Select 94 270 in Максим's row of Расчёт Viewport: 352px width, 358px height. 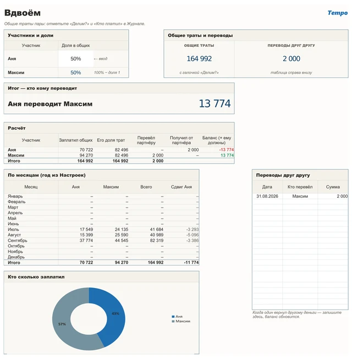click(86, 155)
